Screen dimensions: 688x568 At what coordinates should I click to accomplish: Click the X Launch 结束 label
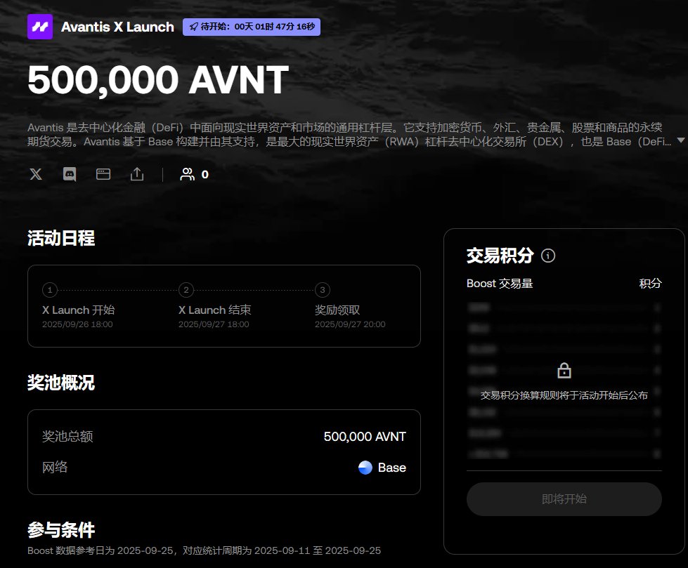click(x=215, y=310)
